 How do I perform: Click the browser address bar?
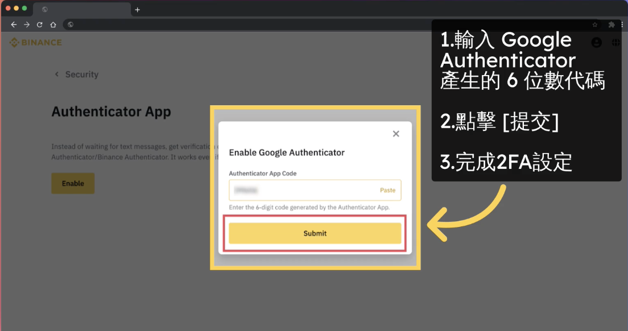tap(332, 25)
